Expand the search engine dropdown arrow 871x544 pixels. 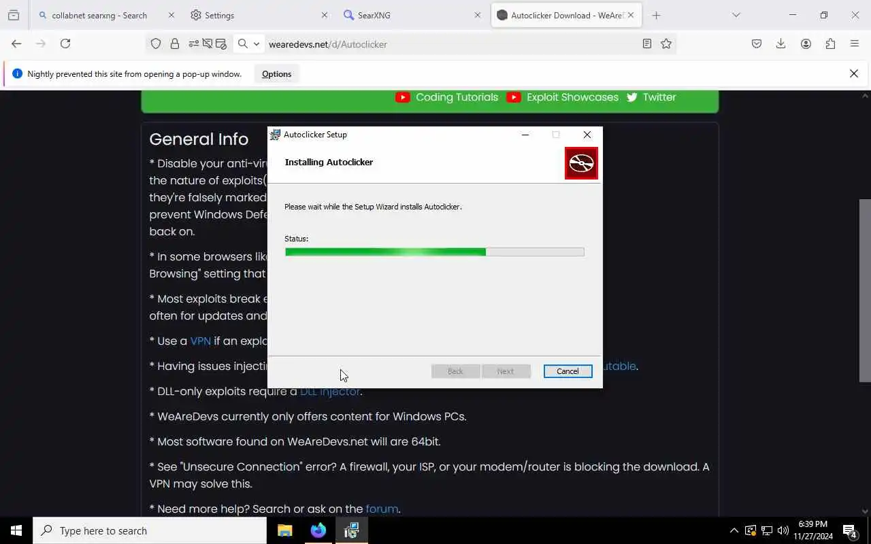[x=257, y=44]
